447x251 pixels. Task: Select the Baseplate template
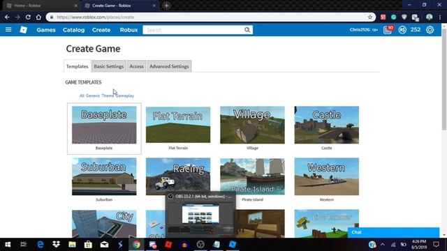[x=104, y=128]
